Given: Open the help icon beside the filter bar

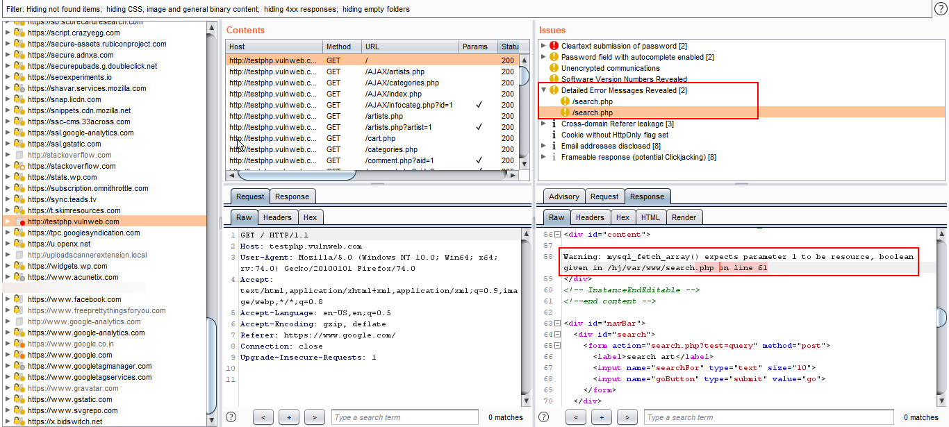Looking at the screenshot, I should pos(940,8).
